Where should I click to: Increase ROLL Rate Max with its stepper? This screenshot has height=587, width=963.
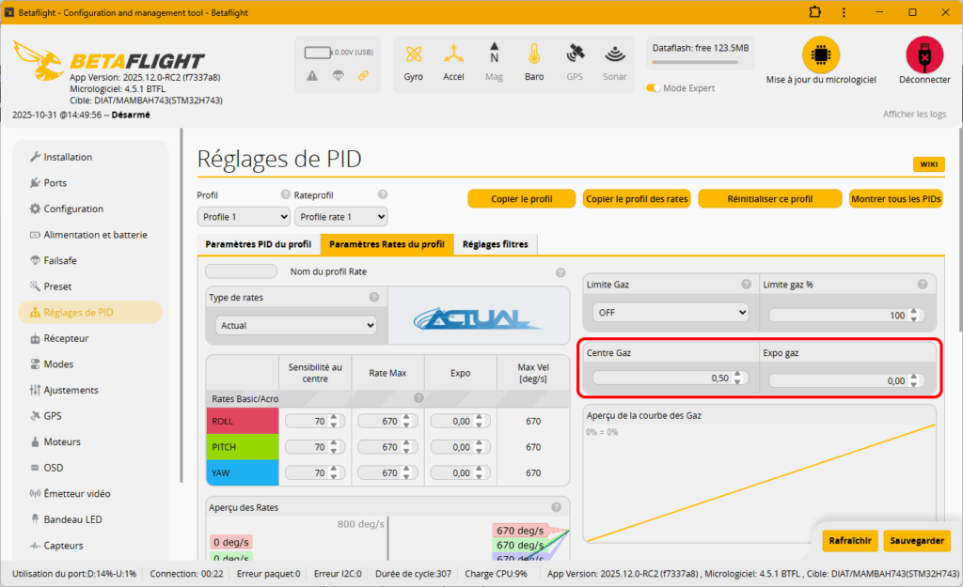tap(404, 417)
